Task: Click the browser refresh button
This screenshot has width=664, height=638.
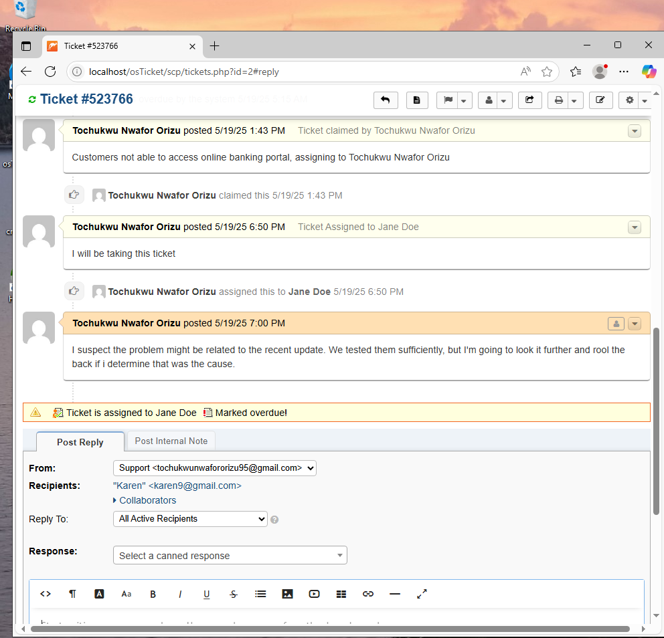Action: click(50, 72)
